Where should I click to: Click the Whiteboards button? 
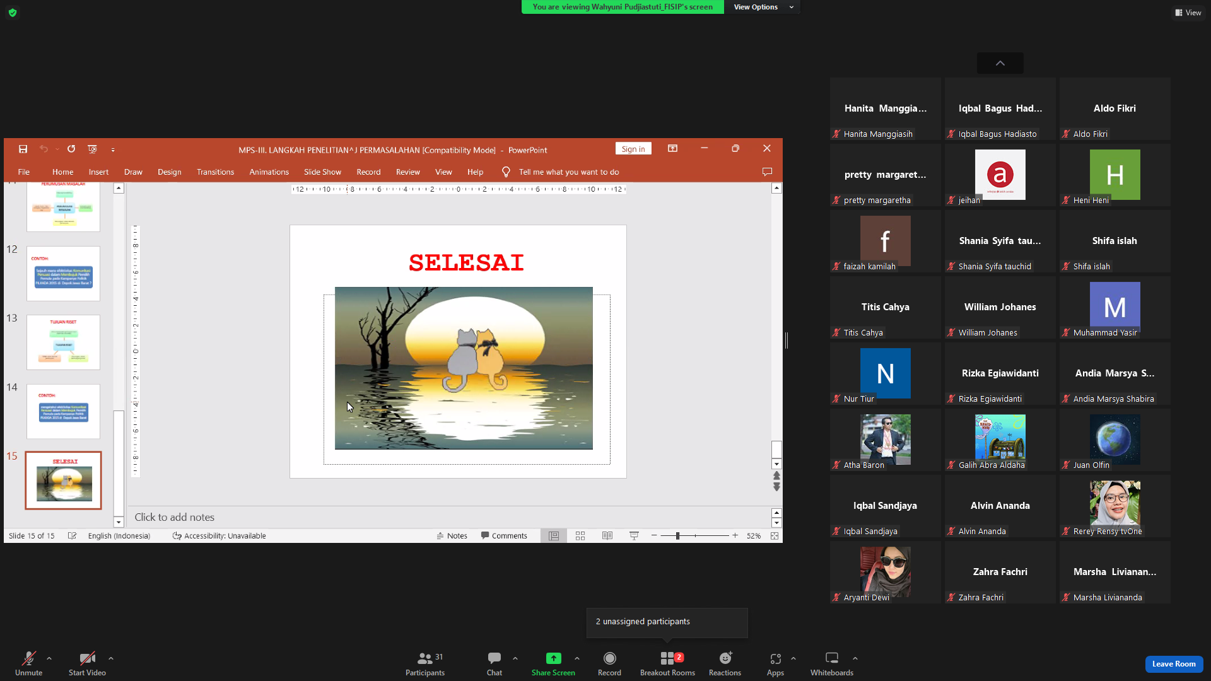(832, 663)
